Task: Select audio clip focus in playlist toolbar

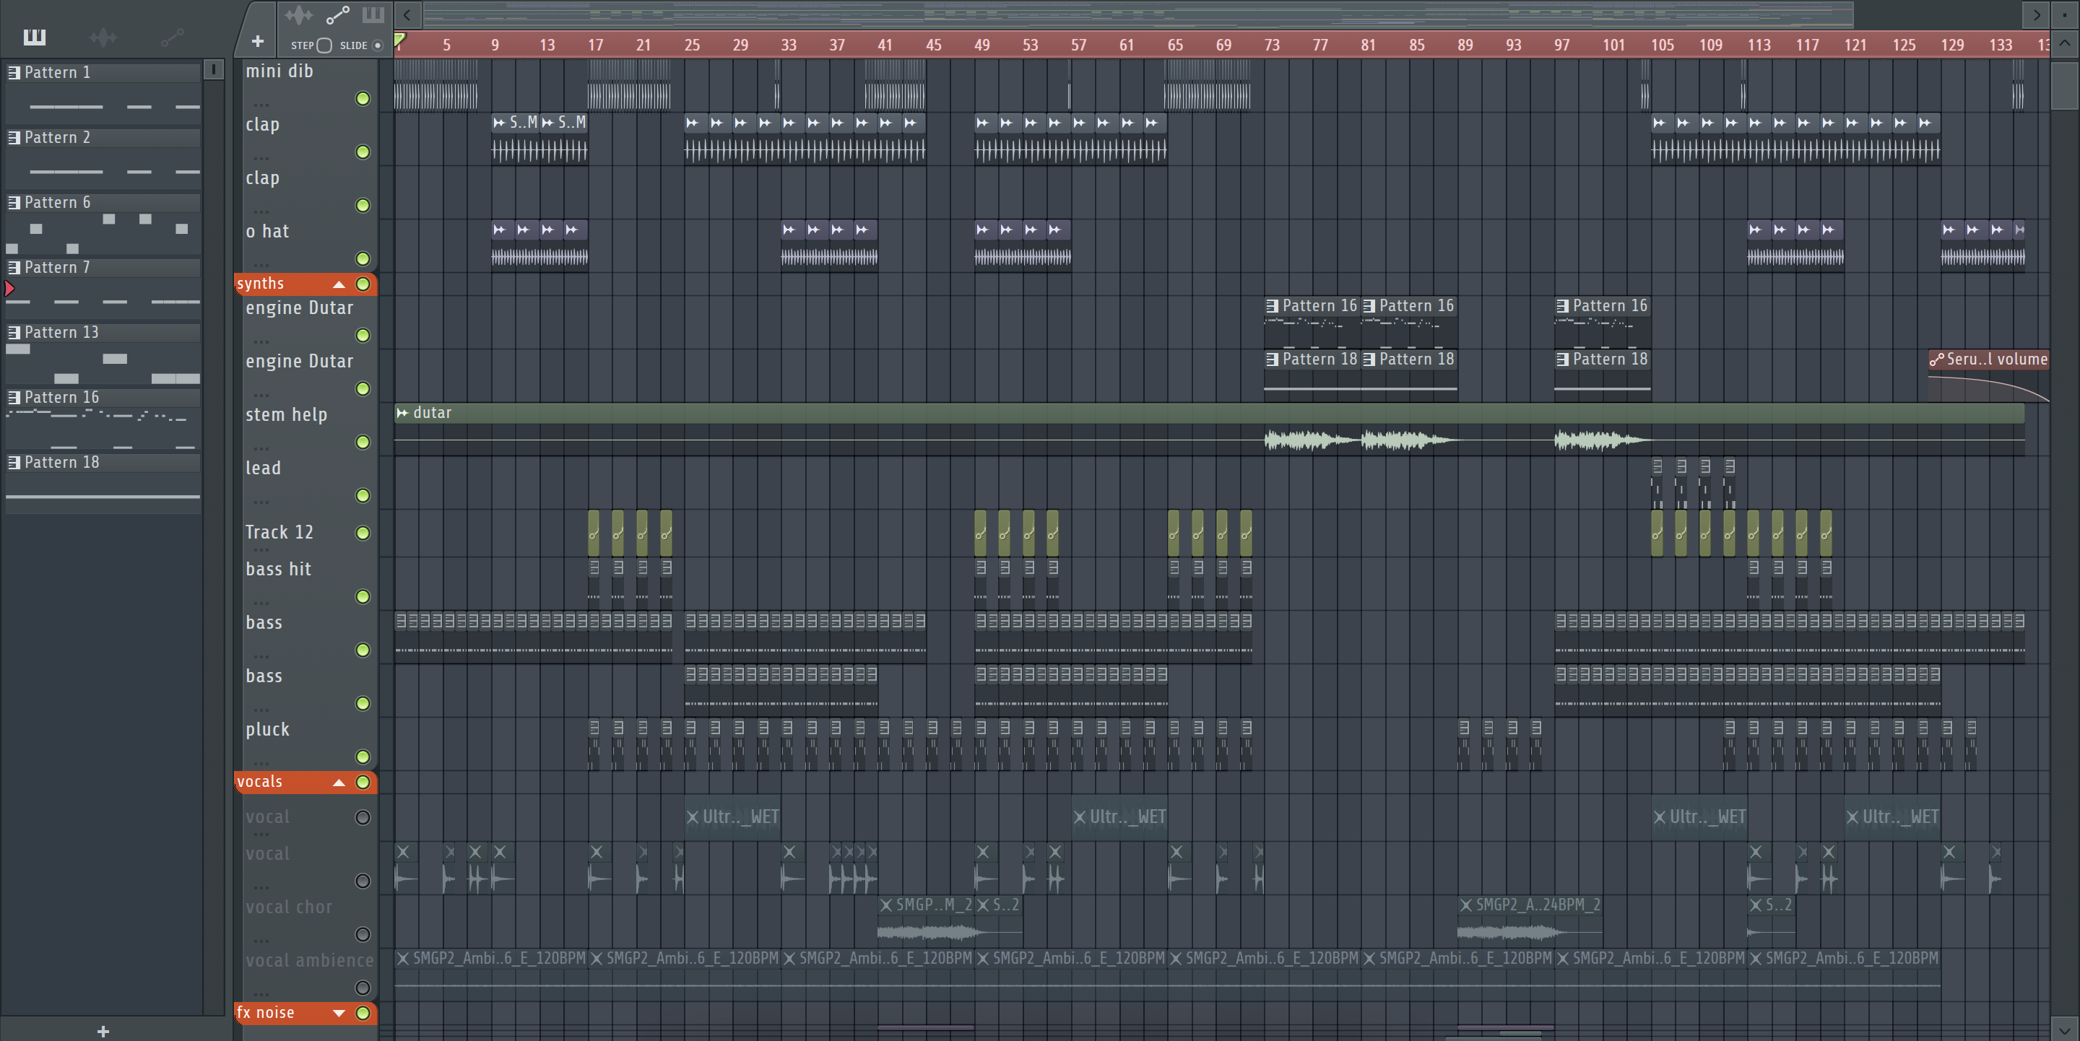Action: (298, 14)
